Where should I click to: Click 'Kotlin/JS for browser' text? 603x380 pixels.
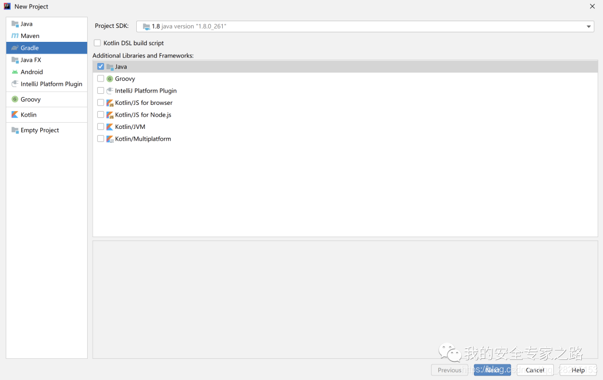144,103
